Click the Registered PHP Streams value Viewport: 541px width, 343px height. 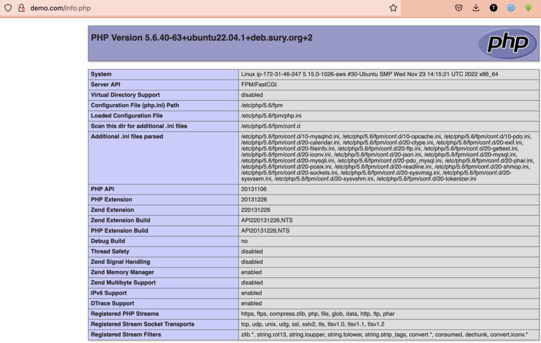[x=318, y=313]
